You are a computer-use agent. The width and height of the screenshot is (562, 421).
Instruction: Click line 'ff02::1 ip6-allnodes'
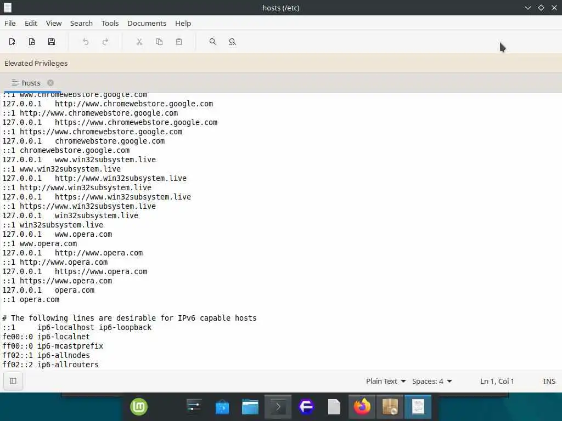pos(46,355)
